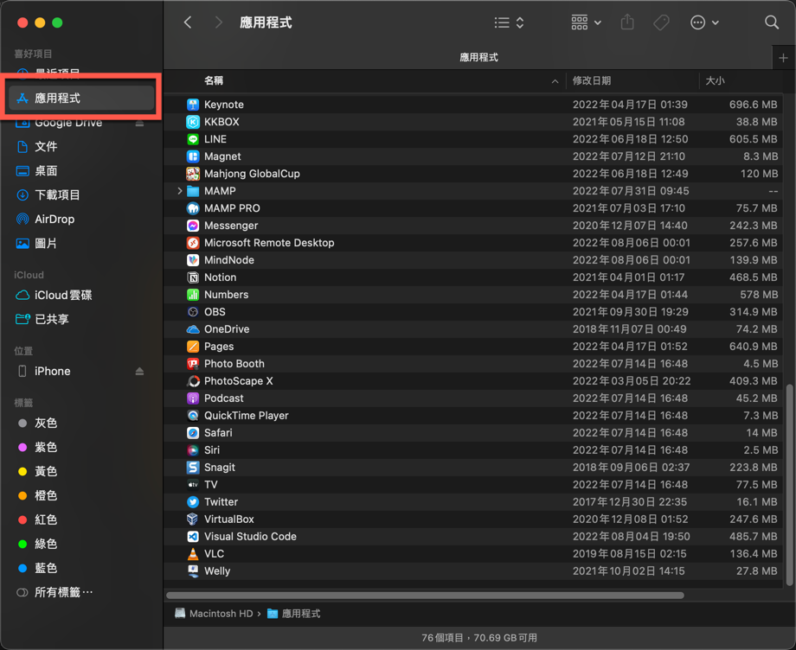Select the Safari app icon
Viewport: 796px width, 650px height.
192,432
